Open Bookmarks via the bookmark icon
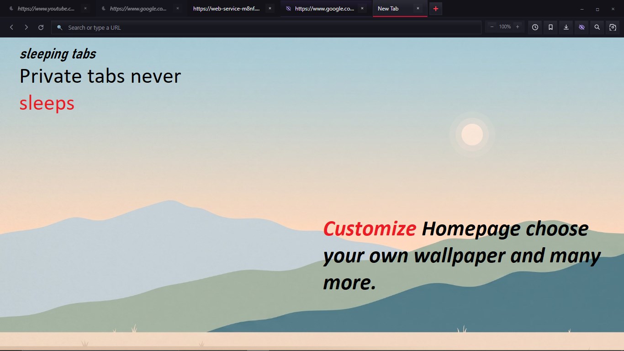This screenshot has height=351, width=624. [x=550, y=27]
